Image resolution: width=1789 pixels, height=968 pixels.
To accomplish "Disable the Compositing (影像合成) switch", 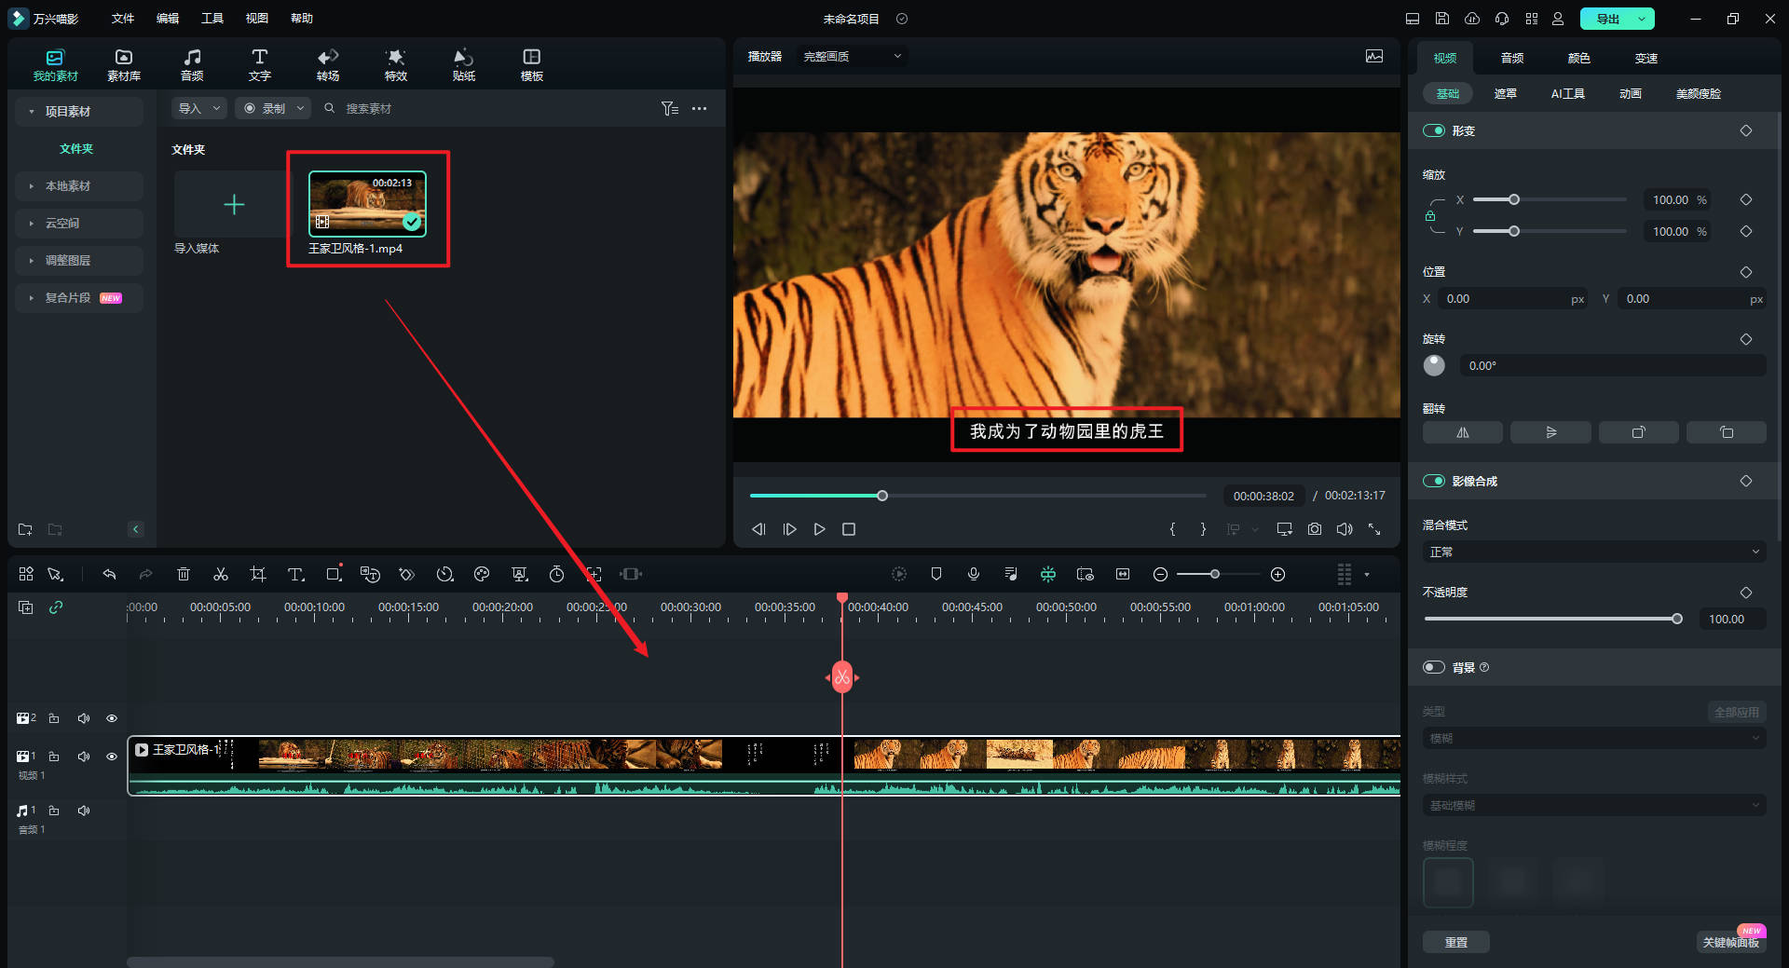I will tap(1433, 481).
